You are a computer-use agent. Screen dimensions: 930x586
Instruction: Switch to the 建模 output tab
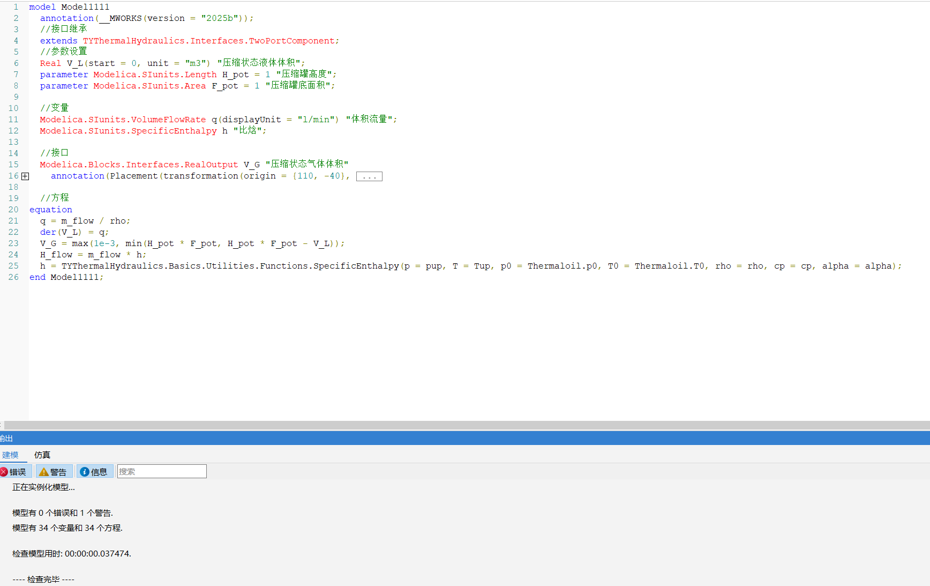click(x=10, y=455)
